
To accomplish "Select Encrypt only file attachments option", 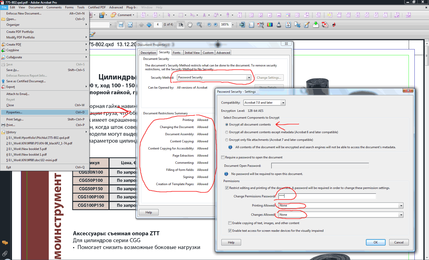I will pyautogui.click(x=227, y=140).
